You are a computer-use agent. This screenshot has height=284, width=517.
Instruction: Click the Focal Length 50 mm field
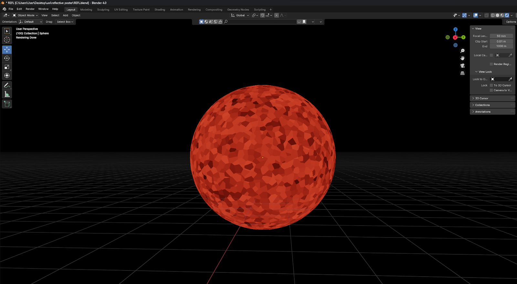[x=501, y=36]
